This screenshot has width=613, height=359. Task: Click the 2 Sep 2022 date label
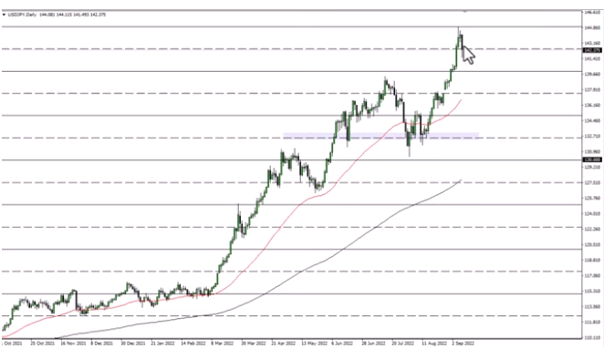pyautogui.click(x=463, y=344)
